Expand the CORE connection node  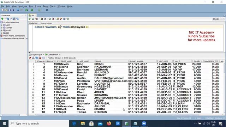pos(1,30)
